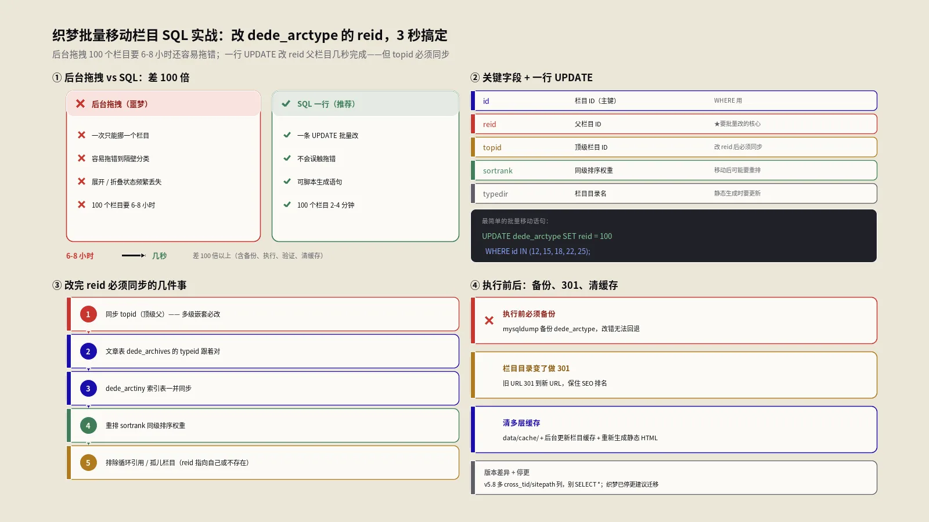Viewport: 929px width, 522px height.
Task: Click the check icon next to 不会误触拖错
Action: click(287, 158)
